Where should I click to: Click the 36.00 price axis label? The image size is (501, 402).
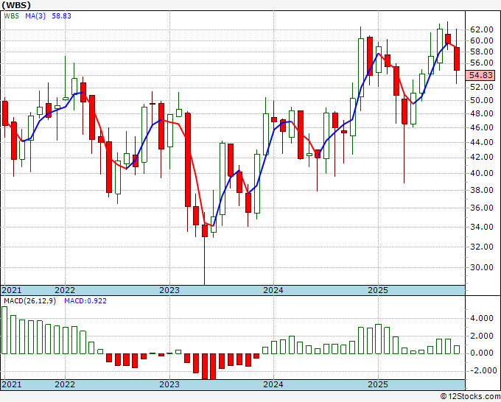point(482,208)
